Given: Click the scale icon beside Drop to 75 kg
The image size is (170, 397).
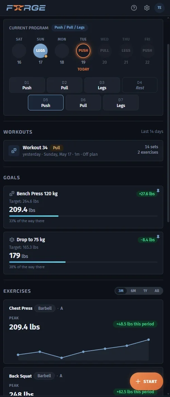Looking at the screenshot, I should pyautogui.click(x=12, y=240).
